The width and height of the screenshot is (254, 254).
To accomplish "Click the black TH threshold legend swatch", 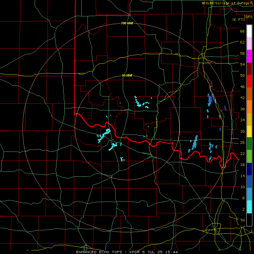I will pyautogui.click(x=249, y=220).
